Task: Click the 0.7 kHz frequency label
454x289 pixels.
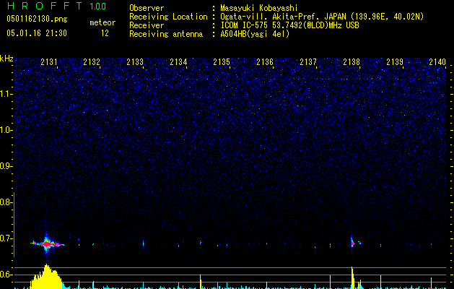Action: [6, 238]
